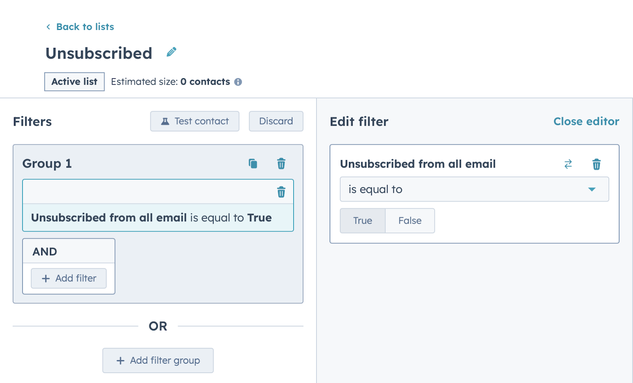Select the False option

[410, 221]
